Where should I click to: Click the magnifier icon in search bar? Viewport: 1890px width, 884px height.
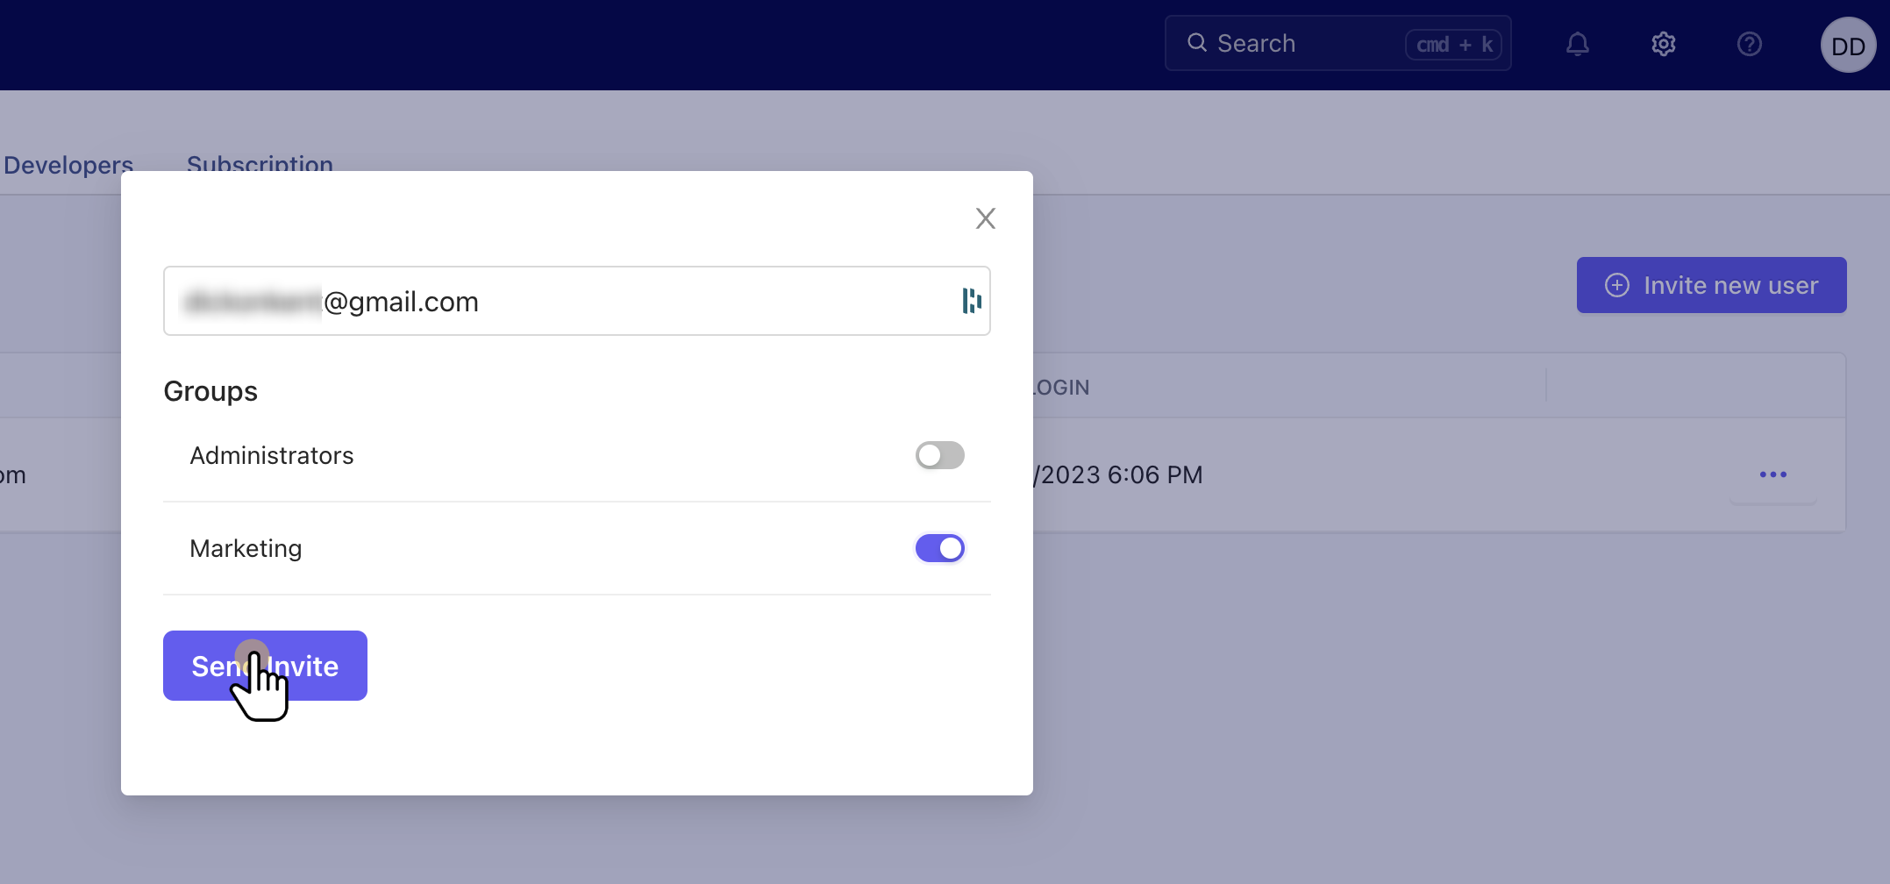1196,43
